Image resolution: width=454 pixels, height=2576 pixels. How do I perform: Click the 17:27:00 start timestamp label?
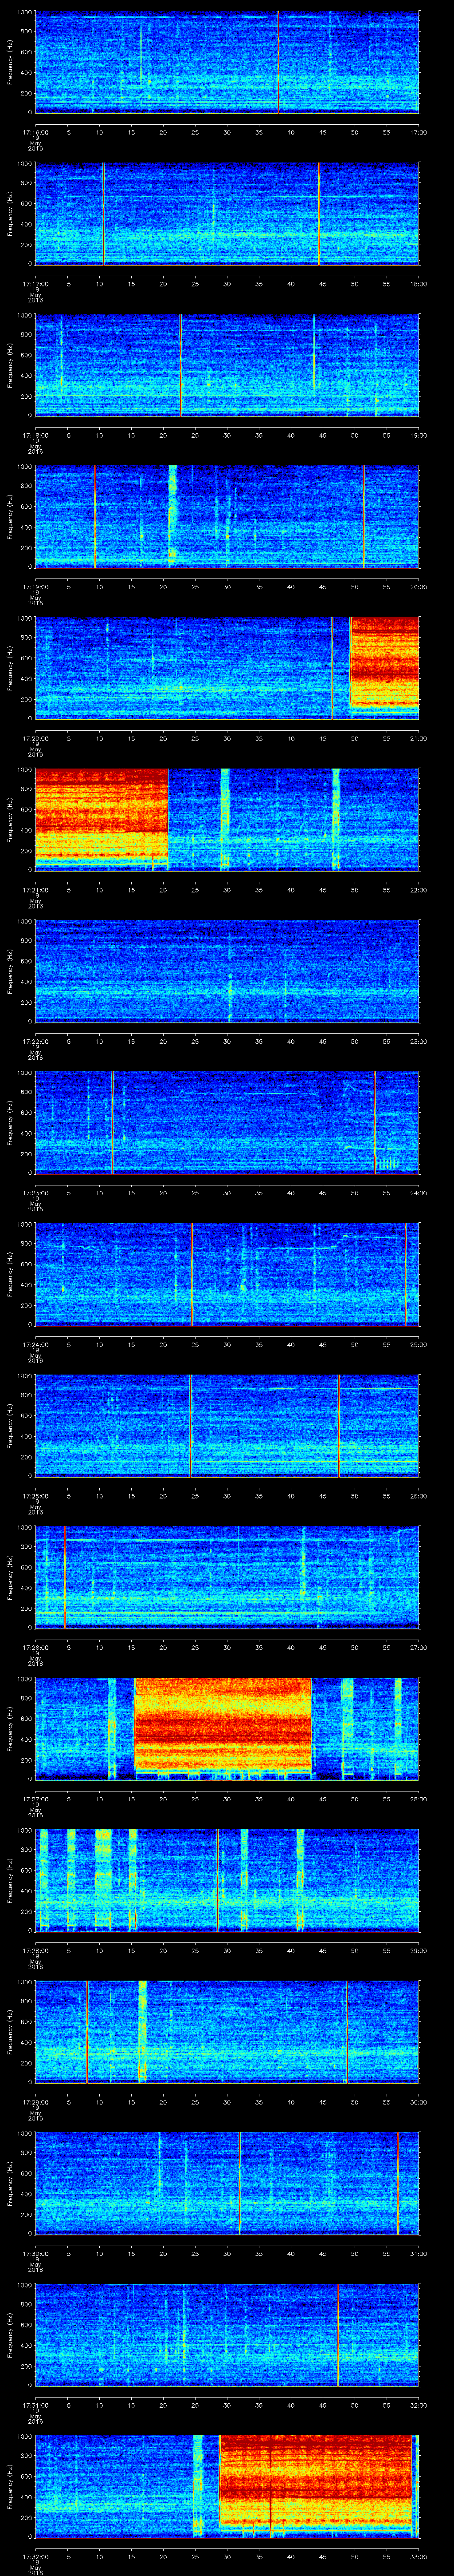36,1799
